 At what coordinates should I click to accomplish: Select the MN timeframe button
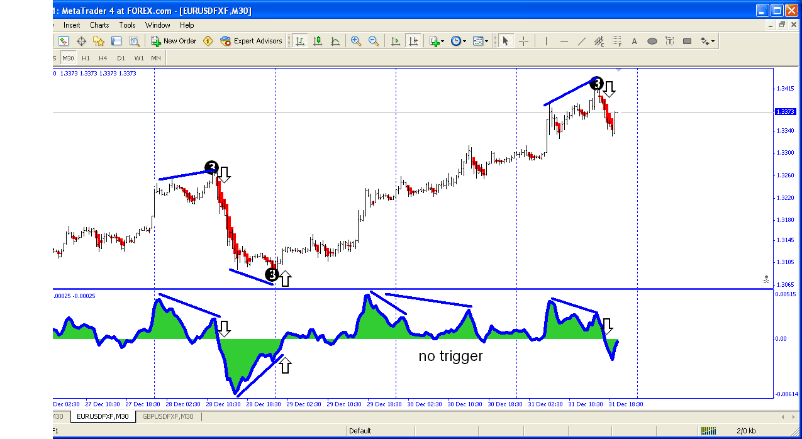pos(156,58)
